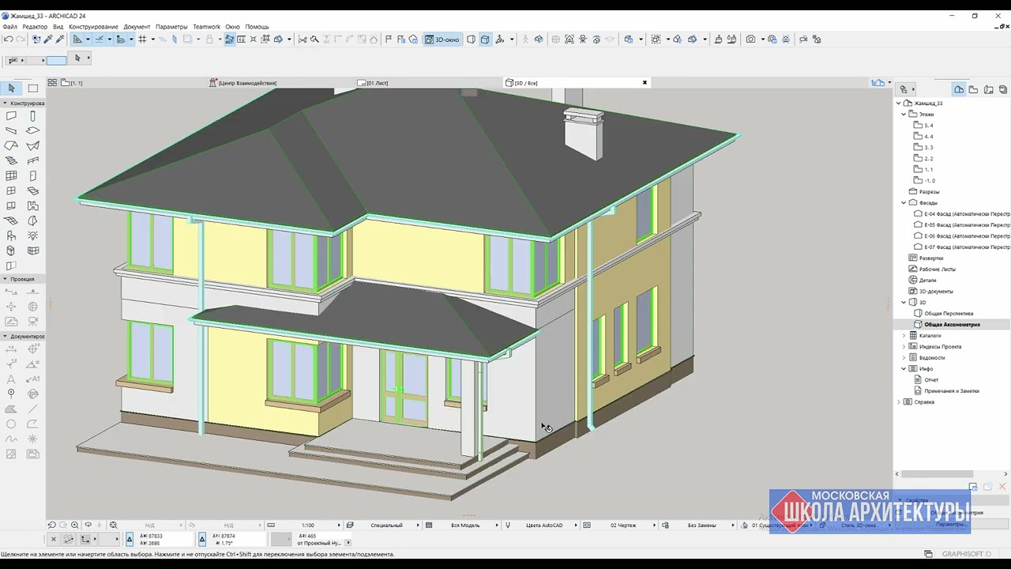
Task: Open the Teamwork menu
Action: pyautogui.click(x=207, y=27)
